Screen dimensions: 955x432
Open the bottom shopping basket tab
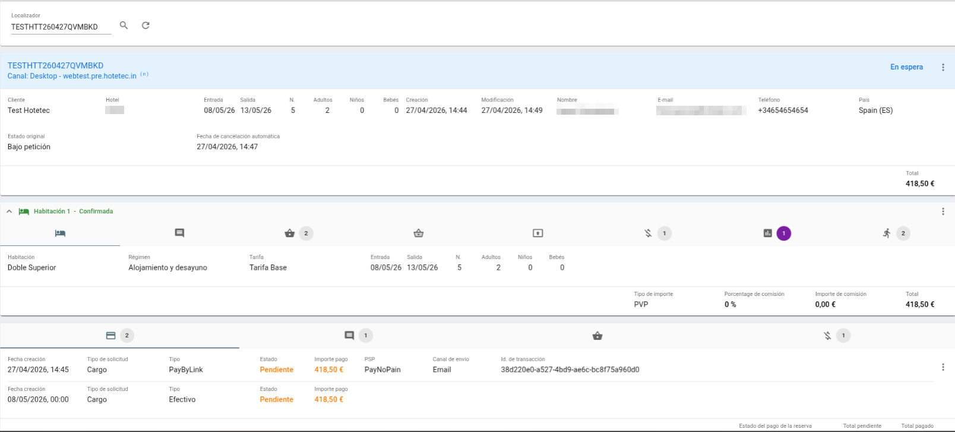(x=597, y=336)
